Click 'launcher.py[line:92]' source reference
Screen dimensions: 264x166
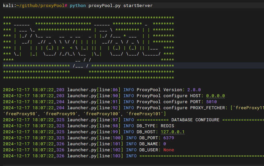click(x=94, y=108)
